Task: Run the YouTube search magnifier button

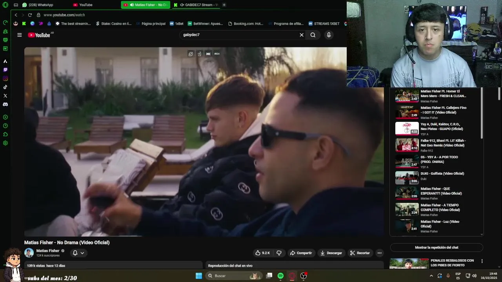Action: [313, 35]
